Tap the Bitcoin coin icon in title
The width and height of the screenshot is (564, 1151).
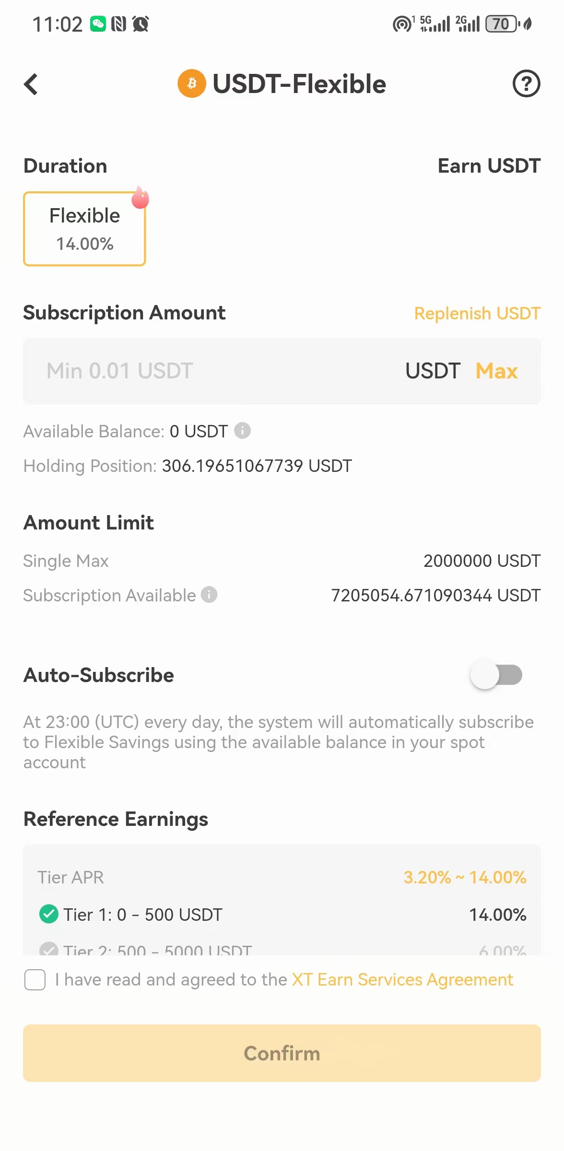pos(192,83)
